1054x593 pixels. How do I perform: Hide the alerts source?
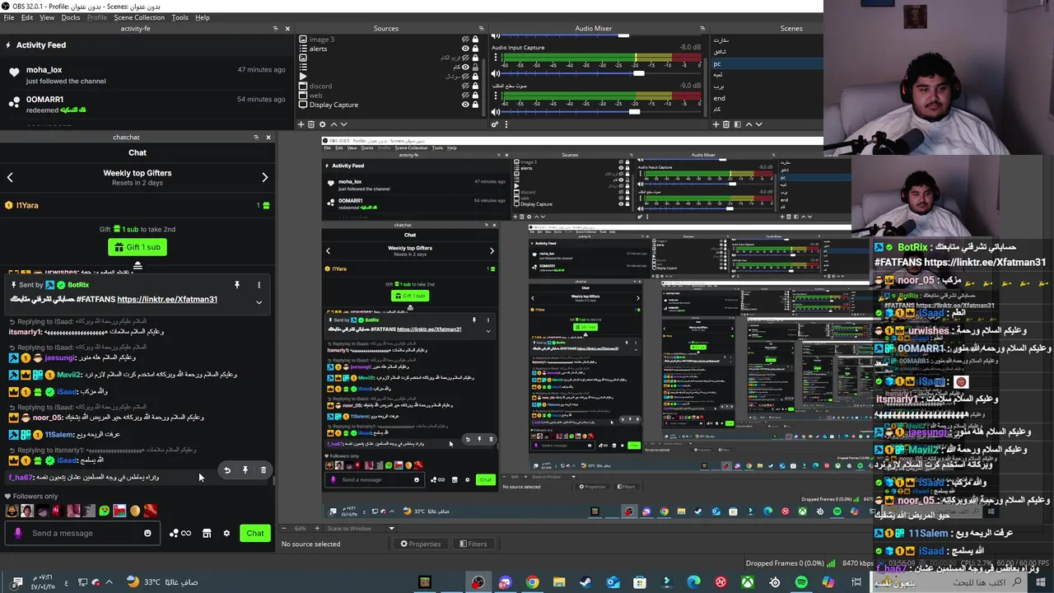[x=465, y=49]
